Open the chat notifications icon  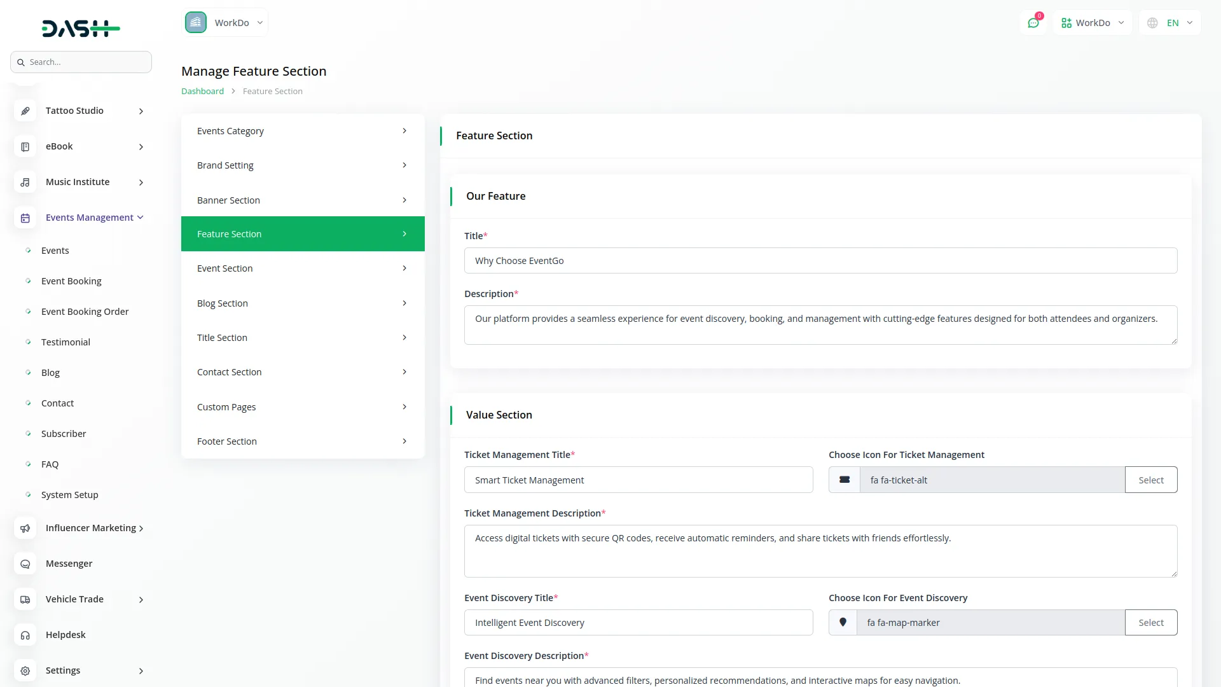tap(1033, 23)
